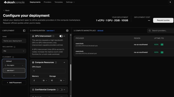Collapse the deployment sidebar panel icon

tap(24, 31)
